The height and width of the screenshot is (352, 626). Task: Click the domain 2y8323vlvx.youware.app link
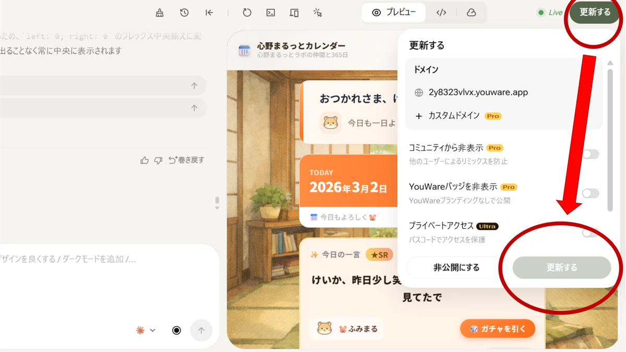[x=478, y=92]
